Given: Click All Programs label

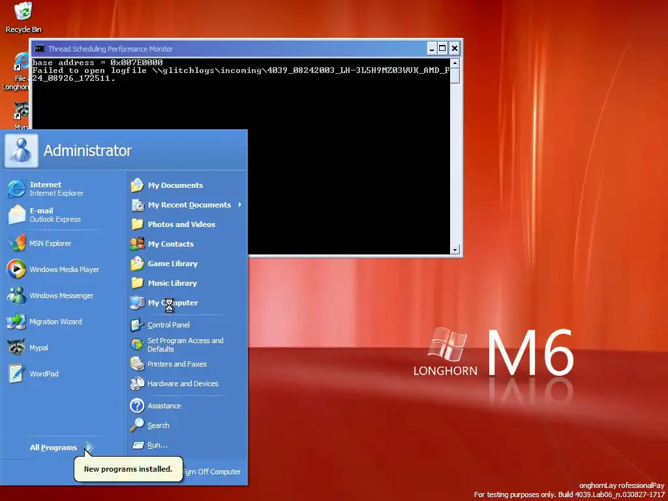Looking at the screenshot, I should click(53, 448).
